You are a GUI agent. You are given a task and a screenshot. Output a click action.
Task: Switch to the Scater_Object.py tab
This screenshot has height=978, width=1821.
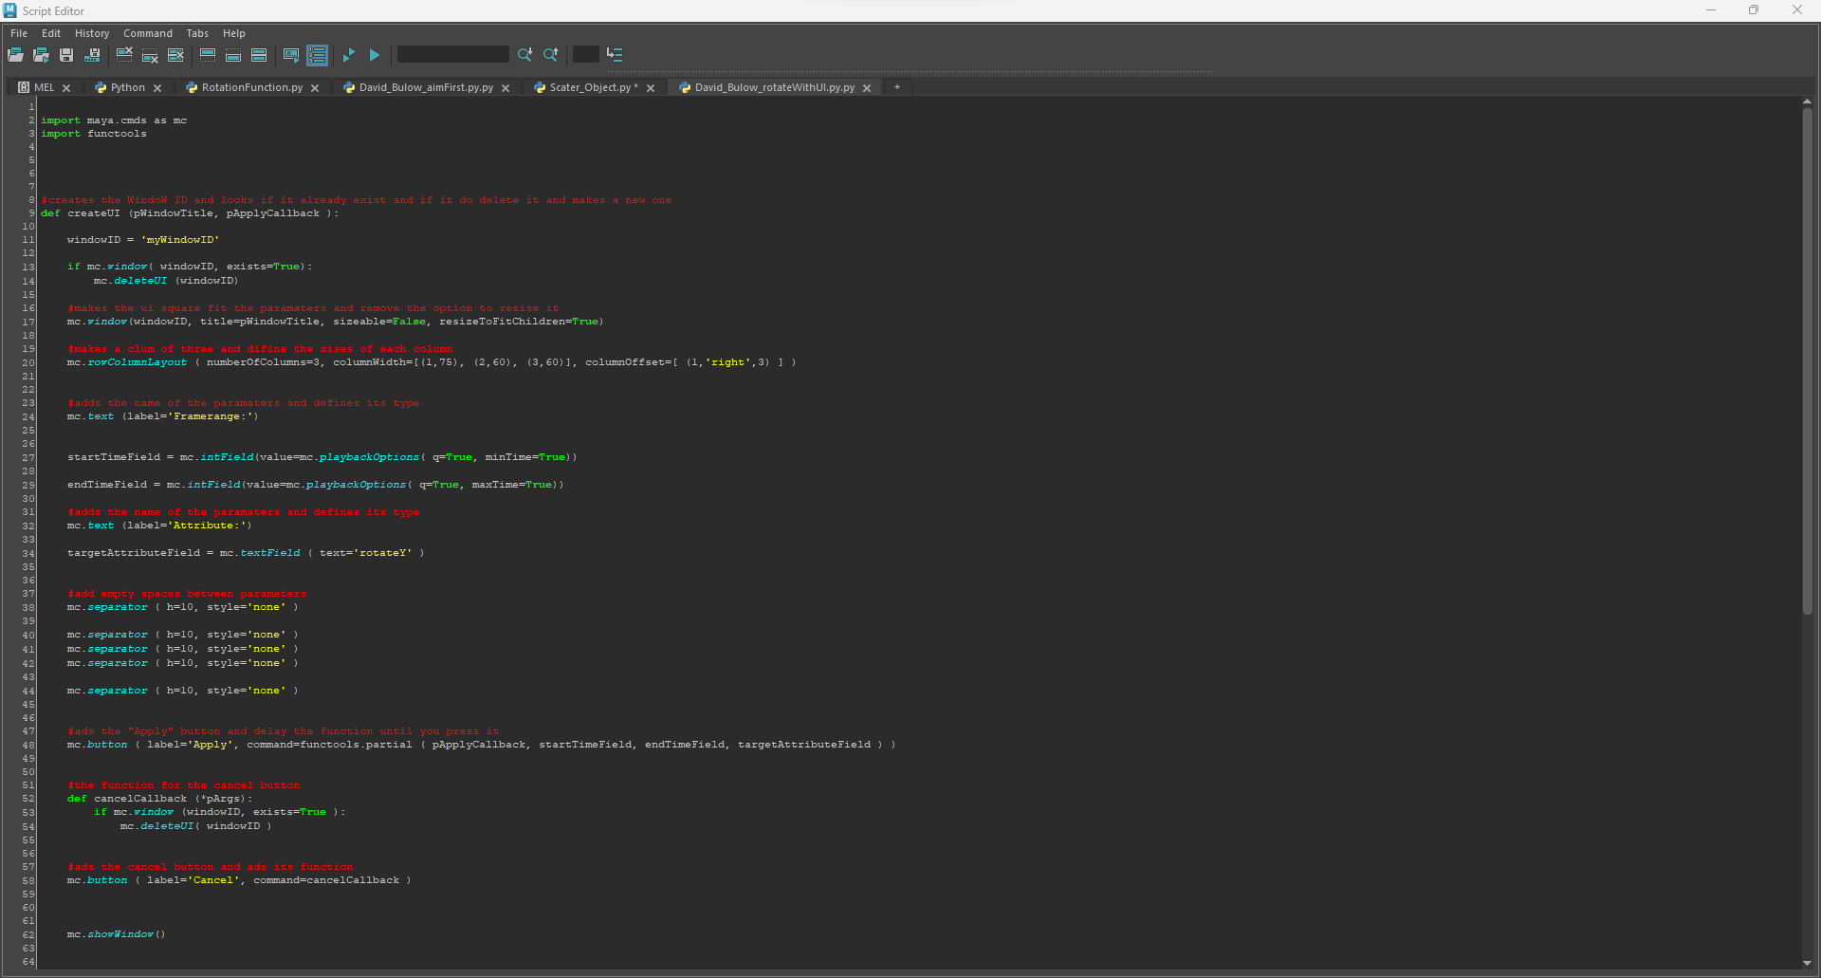click(x=588, y=87)
